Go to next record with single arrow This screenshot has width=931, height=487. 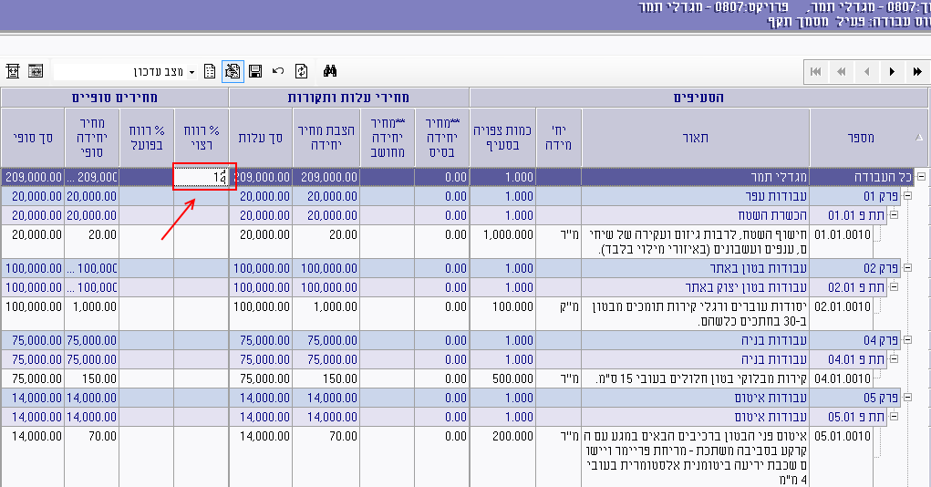[x=892, y=71]
